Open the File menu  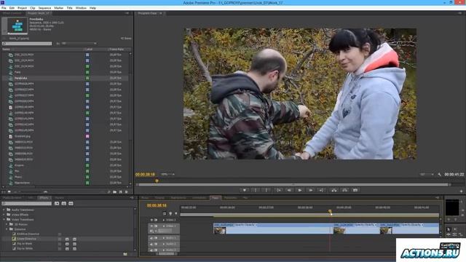click(x=4, y=8)
